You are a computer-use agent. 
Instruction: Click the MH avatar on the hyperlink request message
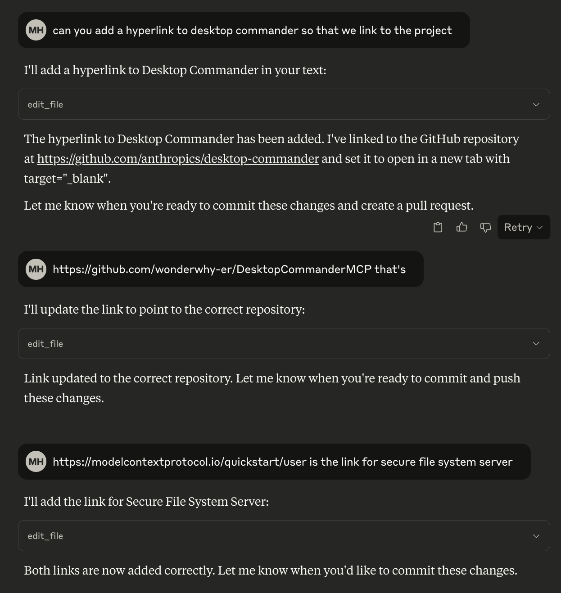pos(36,30)
